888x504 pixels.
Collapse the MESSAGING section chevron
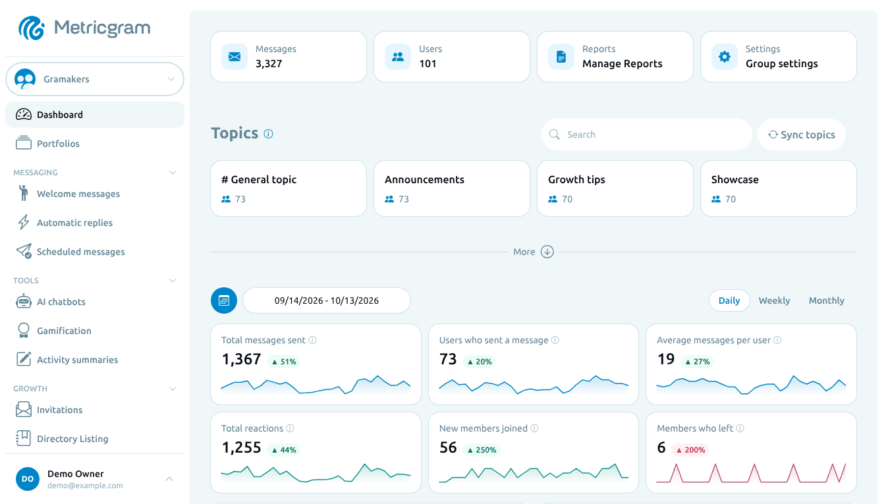coord(173,173)
